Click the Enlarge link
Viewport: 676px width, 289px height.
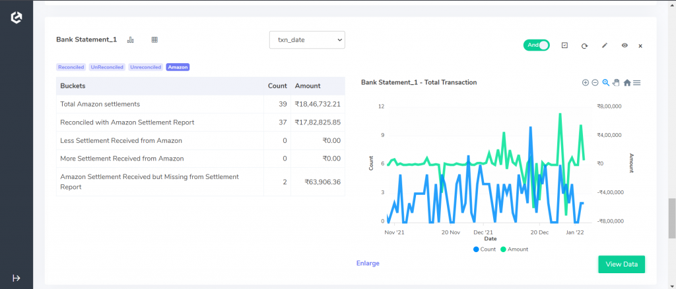coord(368,263)
